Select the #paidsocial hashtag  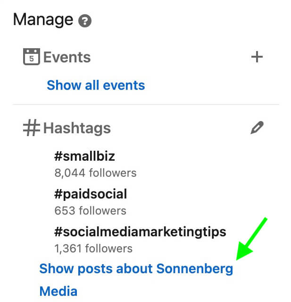[91, 194]
